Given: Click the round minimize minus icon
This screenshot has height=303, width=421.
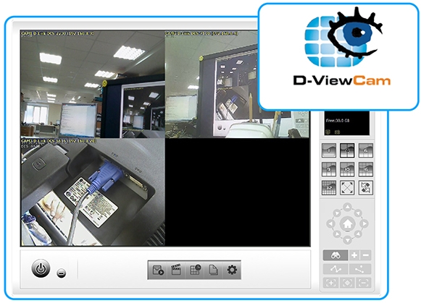Looking at the screenshot, I should tap(62, 273).
